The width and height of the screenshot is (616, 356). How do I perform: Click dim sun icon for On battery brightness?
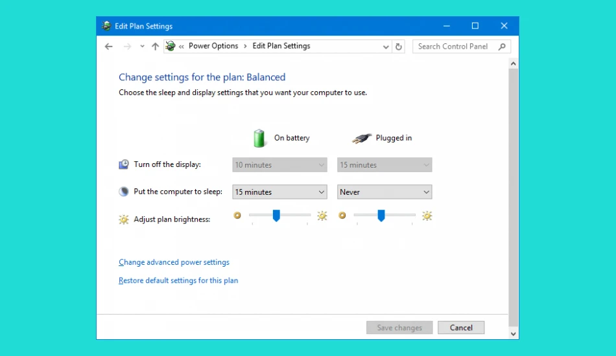coord(237,216)
